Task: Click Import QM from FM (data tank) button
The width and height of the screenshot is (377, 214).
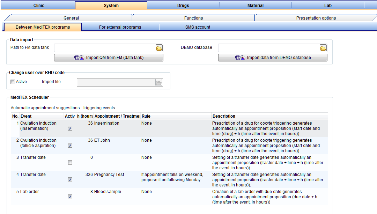Action: pos(109,58)
